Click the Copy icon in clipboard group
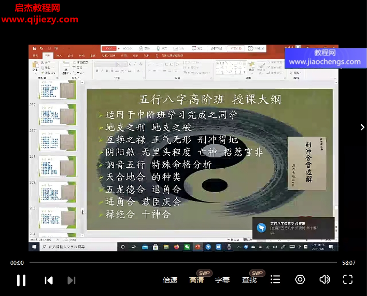This screenshot has height=296, width=367. 43,68
